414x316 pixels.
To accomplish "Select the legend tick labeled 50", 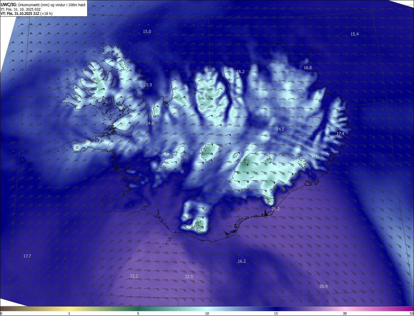I will tap(411, 313).
